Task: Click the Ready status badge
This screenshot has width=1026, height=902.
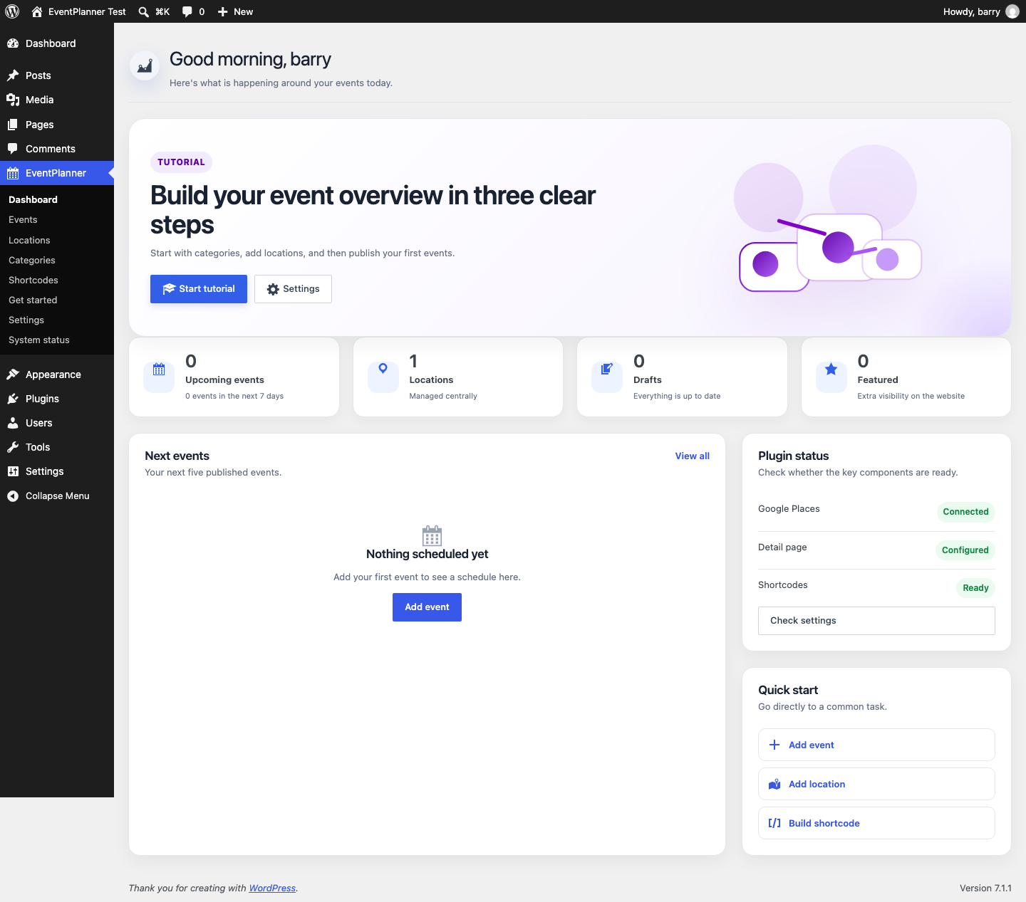Action: (x=975, y=588)
